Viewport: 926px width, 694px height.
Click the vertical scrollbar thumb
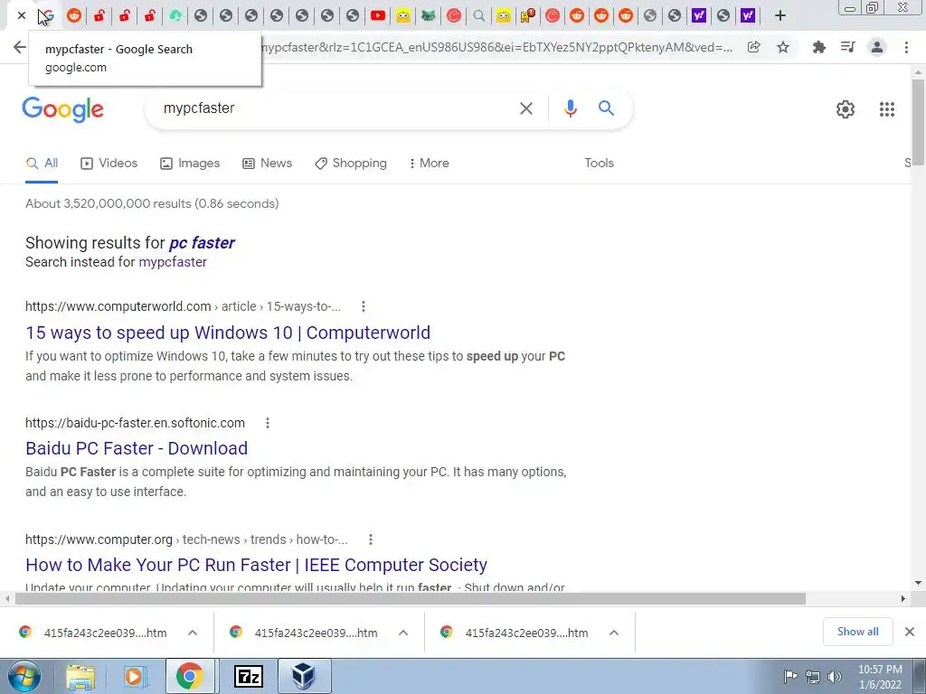click(918, 121)
